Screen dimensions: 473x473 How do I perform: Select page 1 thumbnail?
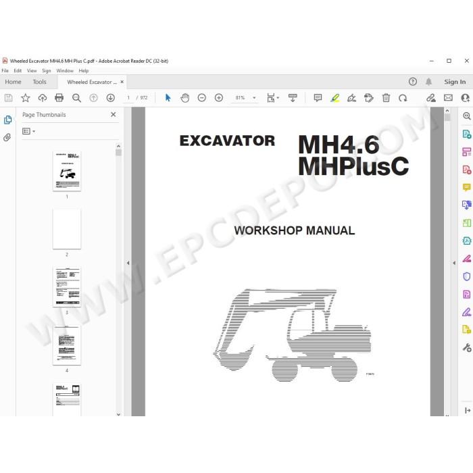(x=67, y=171)
